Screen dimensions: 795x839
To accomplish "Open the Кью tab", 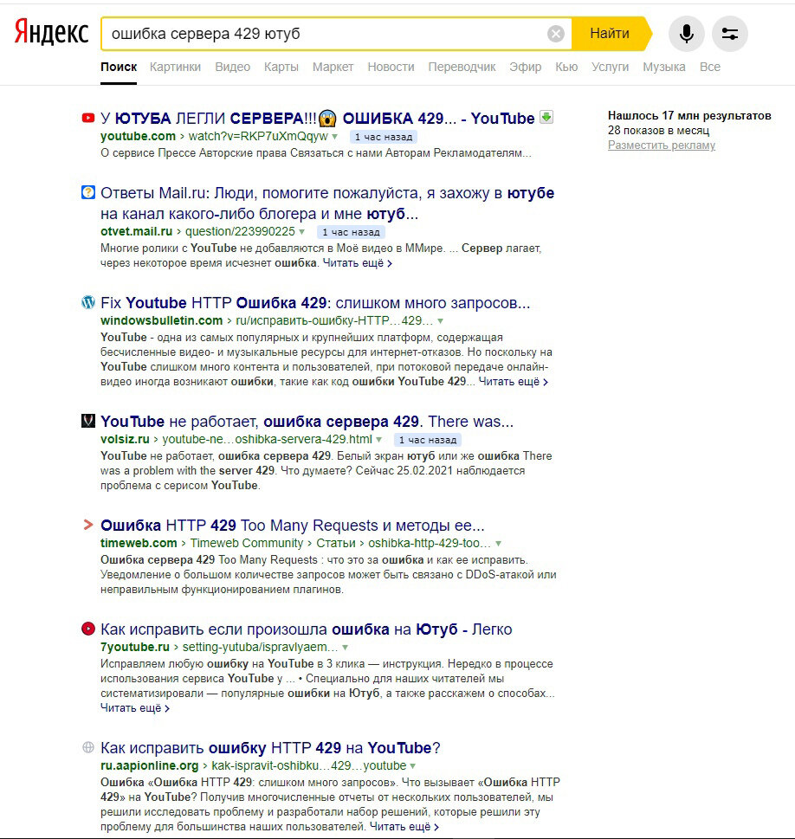I will coord(566,67).
